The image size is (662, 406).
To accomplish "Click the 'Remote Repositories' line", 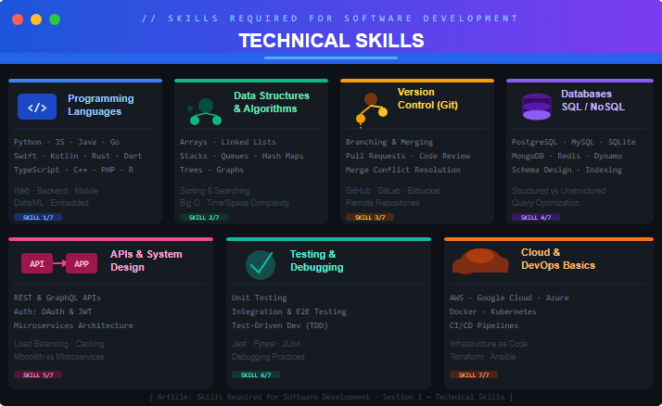I will click(383, 203).
